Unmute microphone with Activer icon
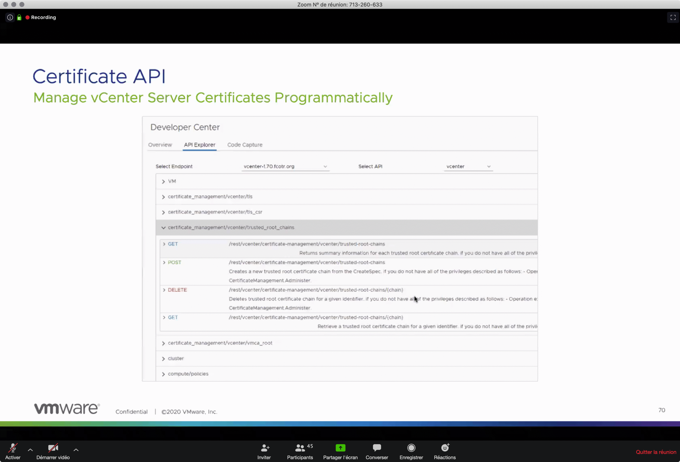The height and width of the screenshot is (462, 680). [x=13, y=448]
